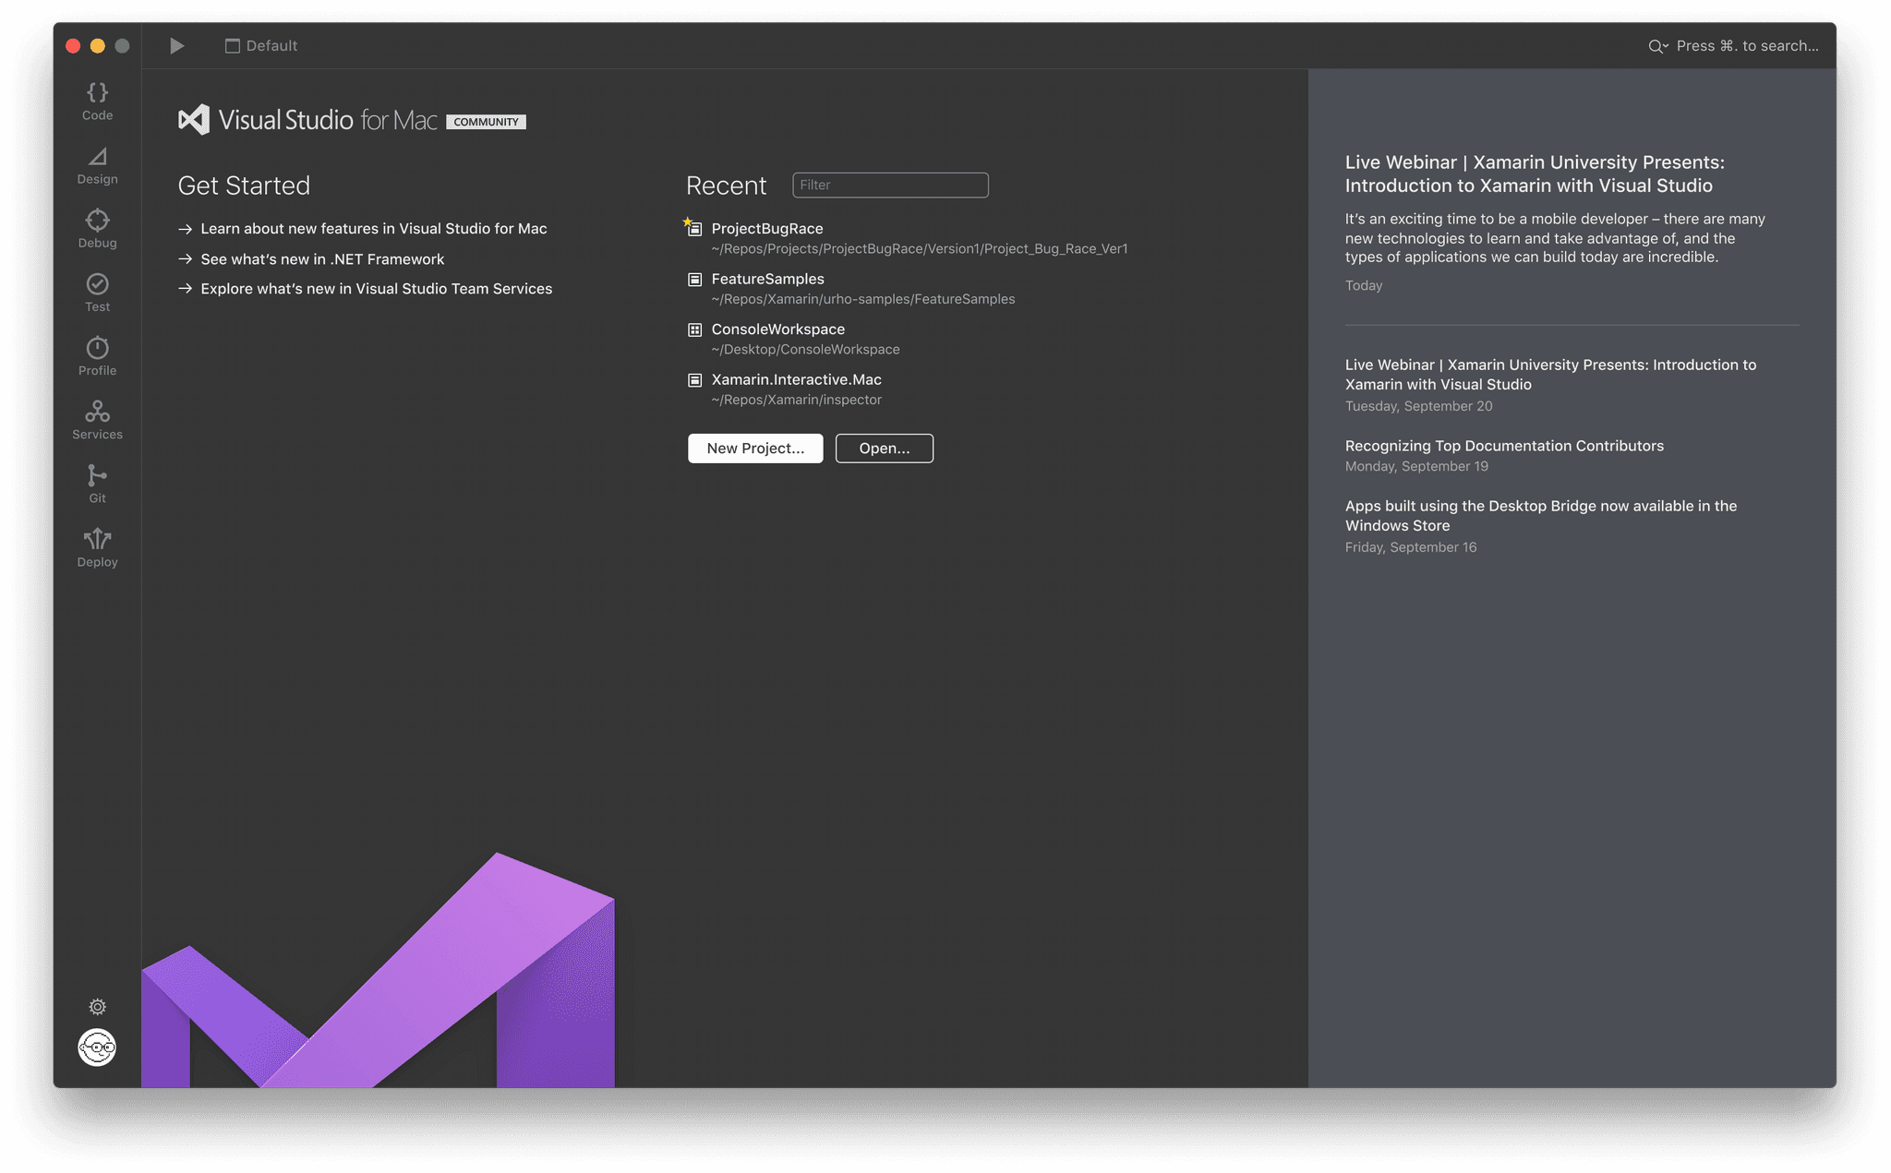Open the Git section in sidebar
The height and width of the screenshot is (1173, 1891).
[97, 484]
